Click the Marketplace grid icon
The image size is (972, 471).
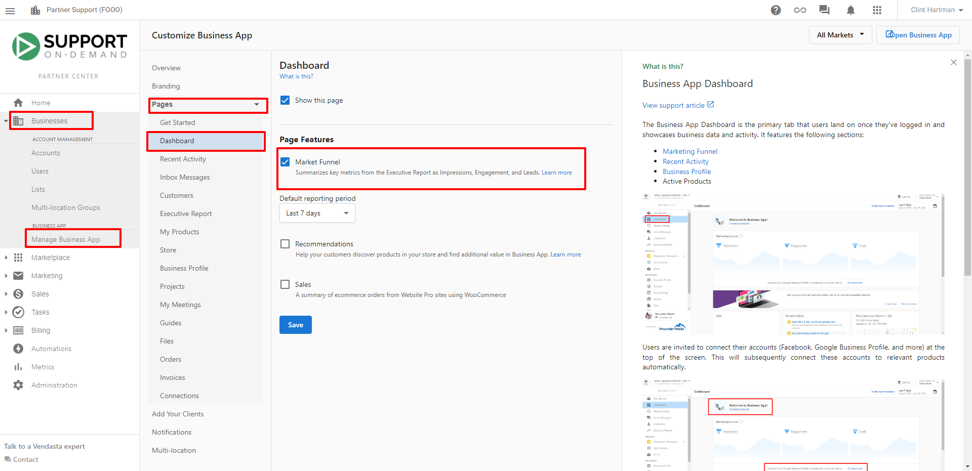coord(18,258)
